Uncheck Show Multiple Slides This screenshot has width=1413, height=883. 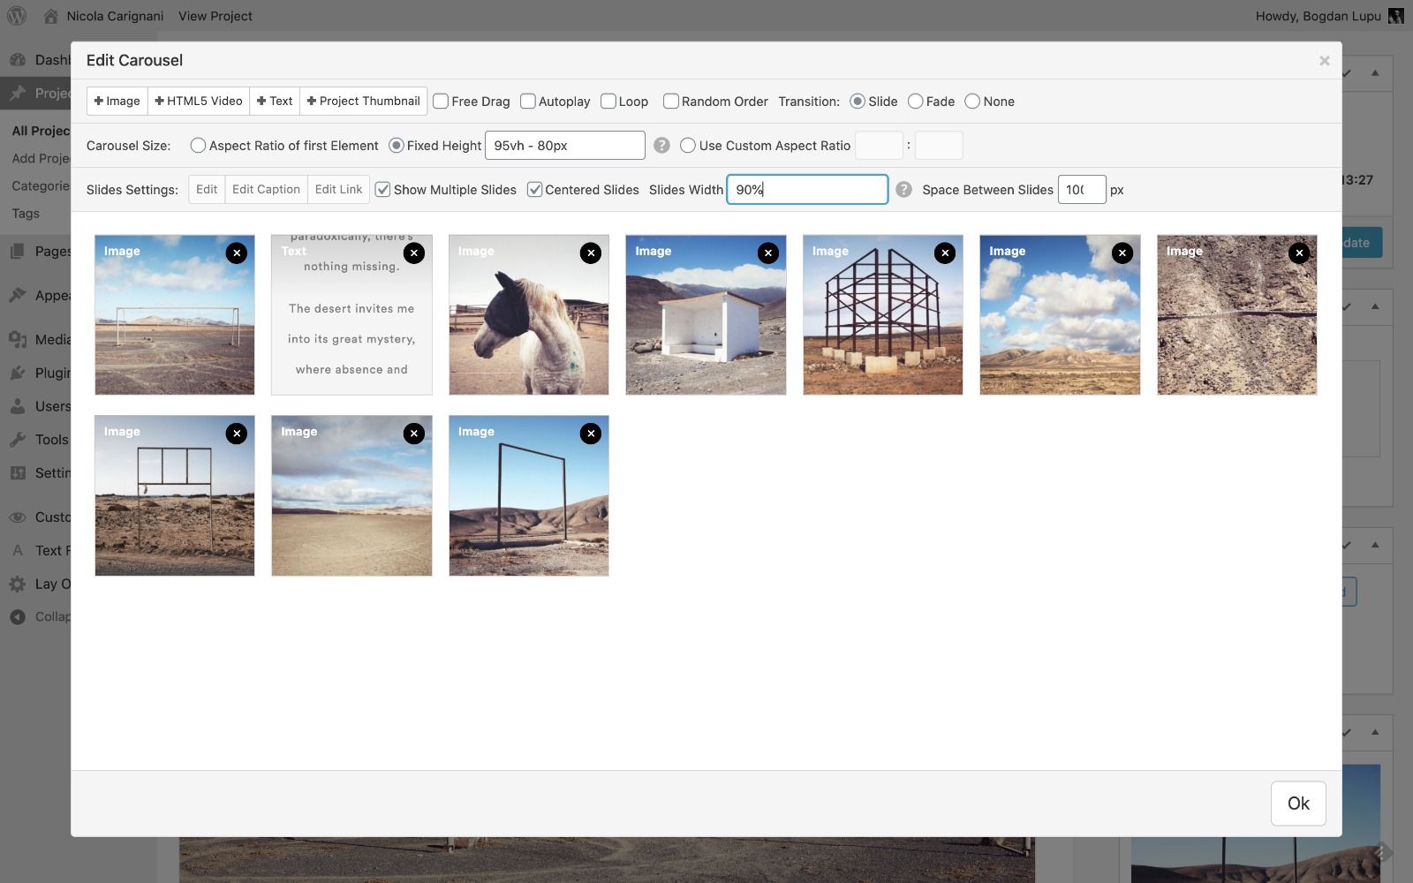point(382,190)
